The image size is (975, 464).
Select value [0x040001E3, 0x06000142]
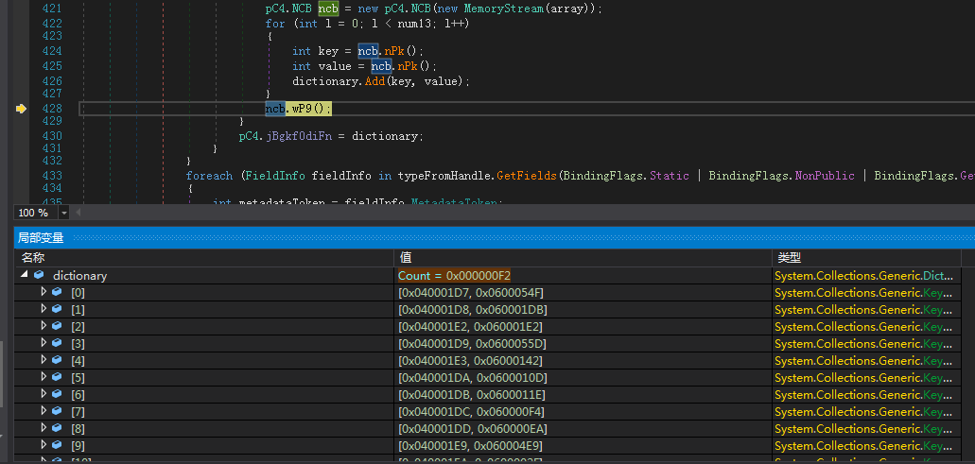[471, 360]
